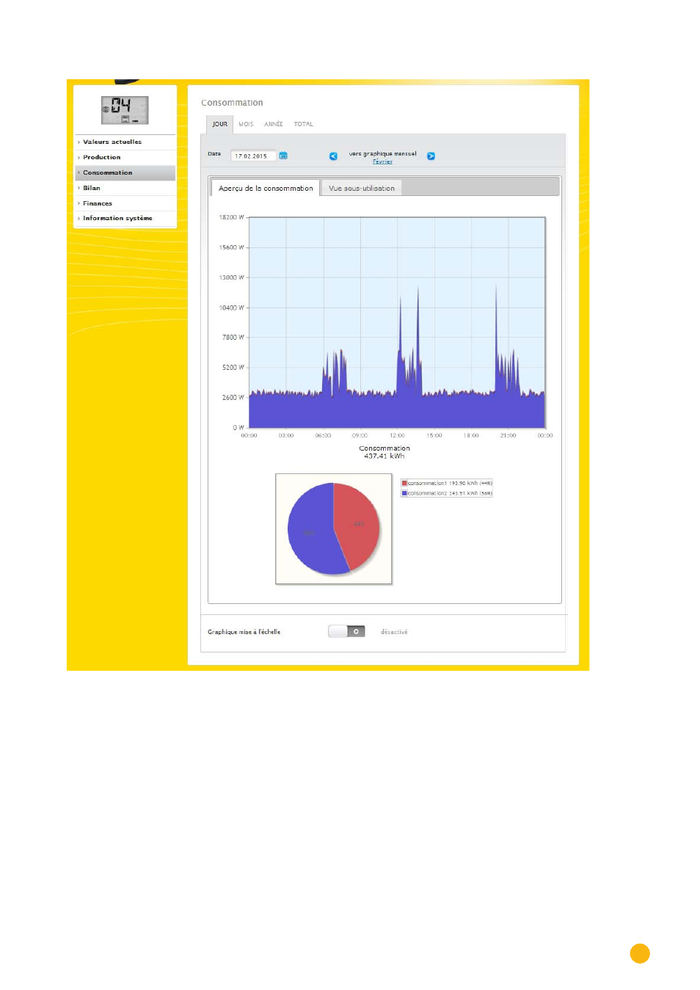Image resolution: width=700 pixels, height=990 pixels.
Task: Click the consommation2 243.51 kWh legend text
Action: (450, 494)
